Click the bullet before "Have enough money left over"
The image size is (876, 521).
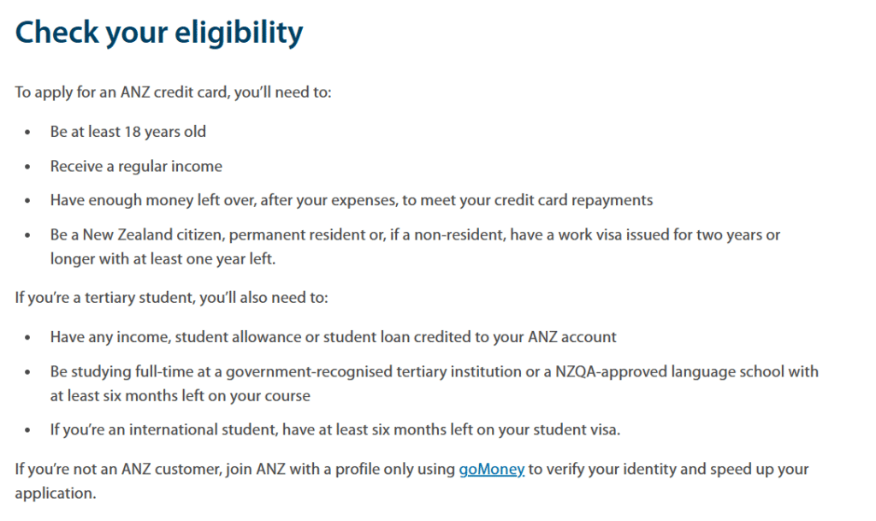[x=28, y=201]
